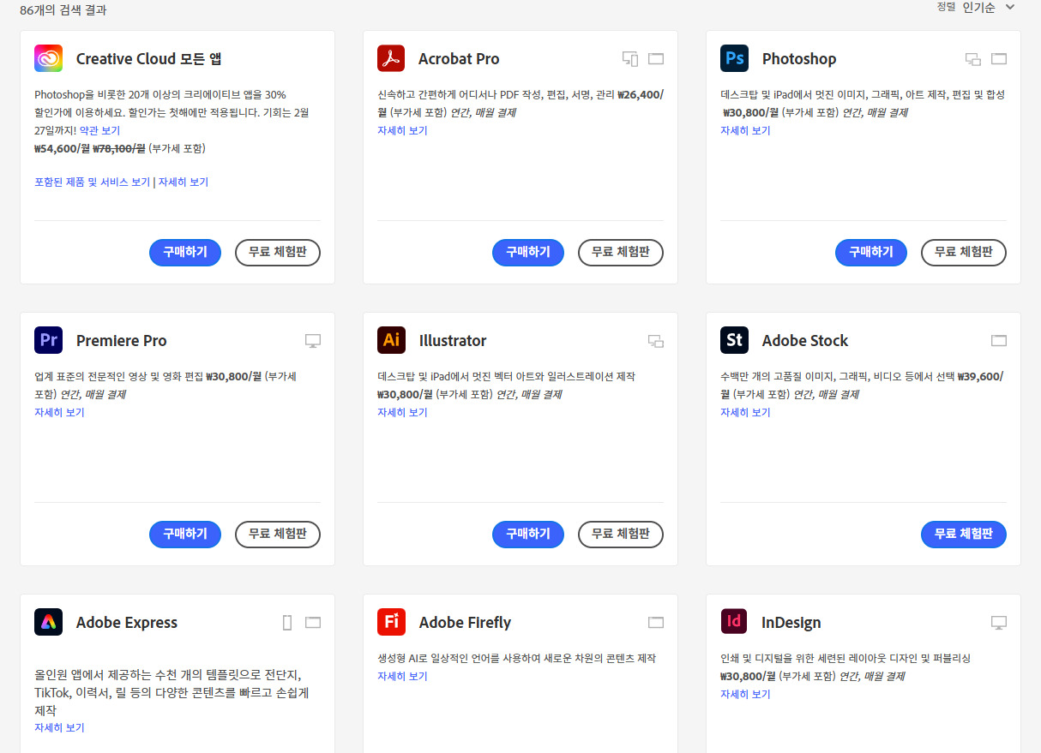The height and width of the screenshot is (753, 1041).
Task: Open 자세히 보기 link under Premiere Pro
Action: click(59, 413)
